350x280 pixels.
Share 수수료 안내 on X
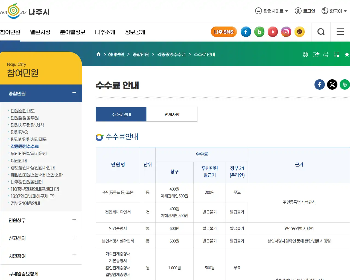pos(332,84)
